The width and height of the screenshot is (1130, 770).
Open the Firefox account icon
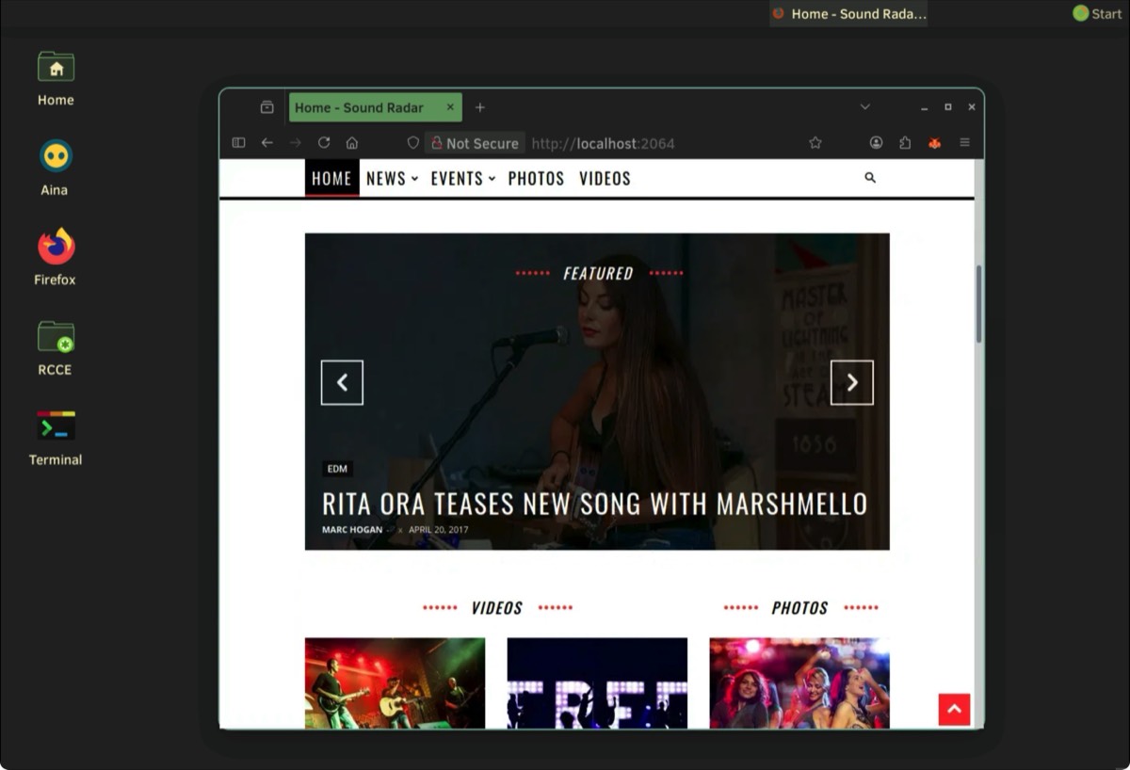click(x=876, y=143)
